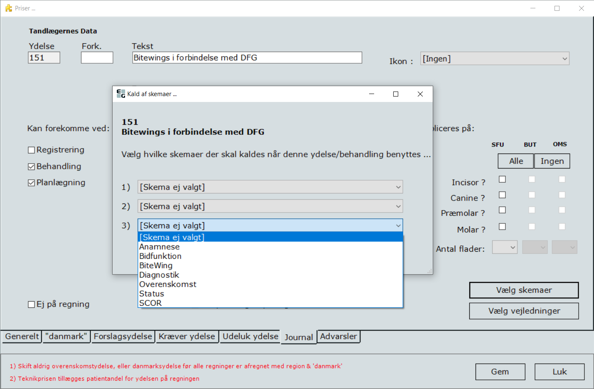This screenshot has width=594, height=389.
Task: Open the first Antal flader dropdown
Action: (505, 247)
